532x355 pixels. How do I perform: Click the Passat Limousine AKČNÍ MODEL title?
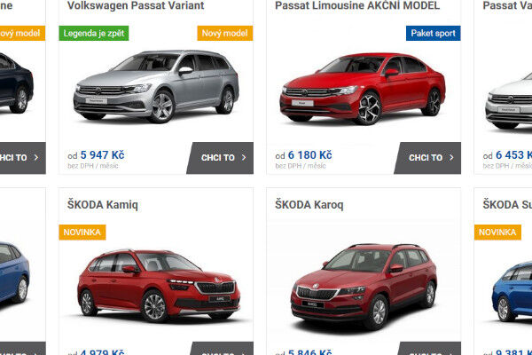[x=357, y=5]
